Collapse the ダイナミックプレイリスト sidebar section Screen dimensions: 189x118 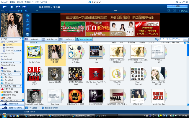pyautogui.click(x=20, y=86)
